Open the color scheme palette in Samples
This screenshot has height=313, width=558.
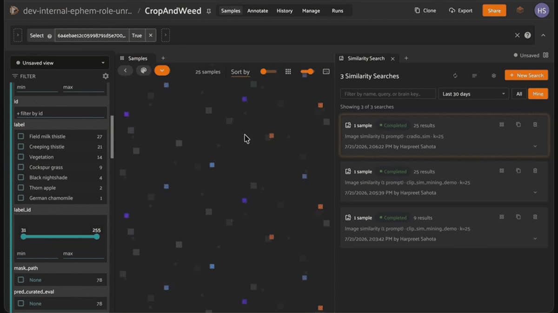coord(144,70)
